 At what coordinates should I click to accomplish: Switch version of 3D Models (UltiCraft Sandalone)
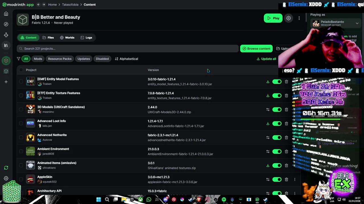click(x=268, y=109)
